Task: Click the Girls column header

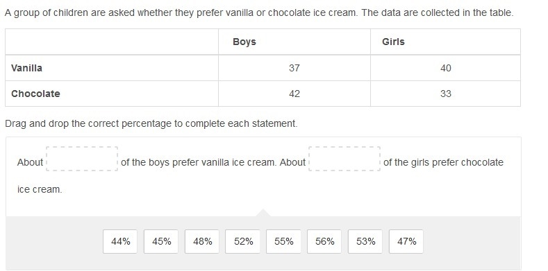Action: point(446,42)
